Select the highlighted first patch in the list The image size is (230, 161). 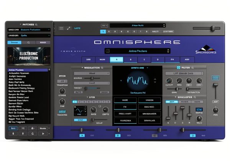(x=28, y=70)
